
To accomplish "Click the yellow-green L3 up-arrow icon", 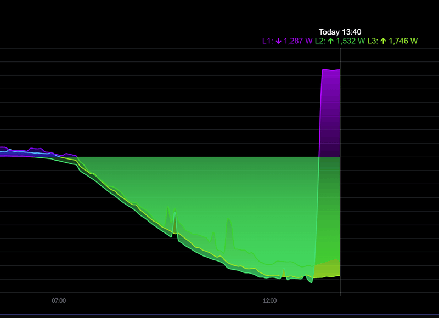I will tap(383, 41).
